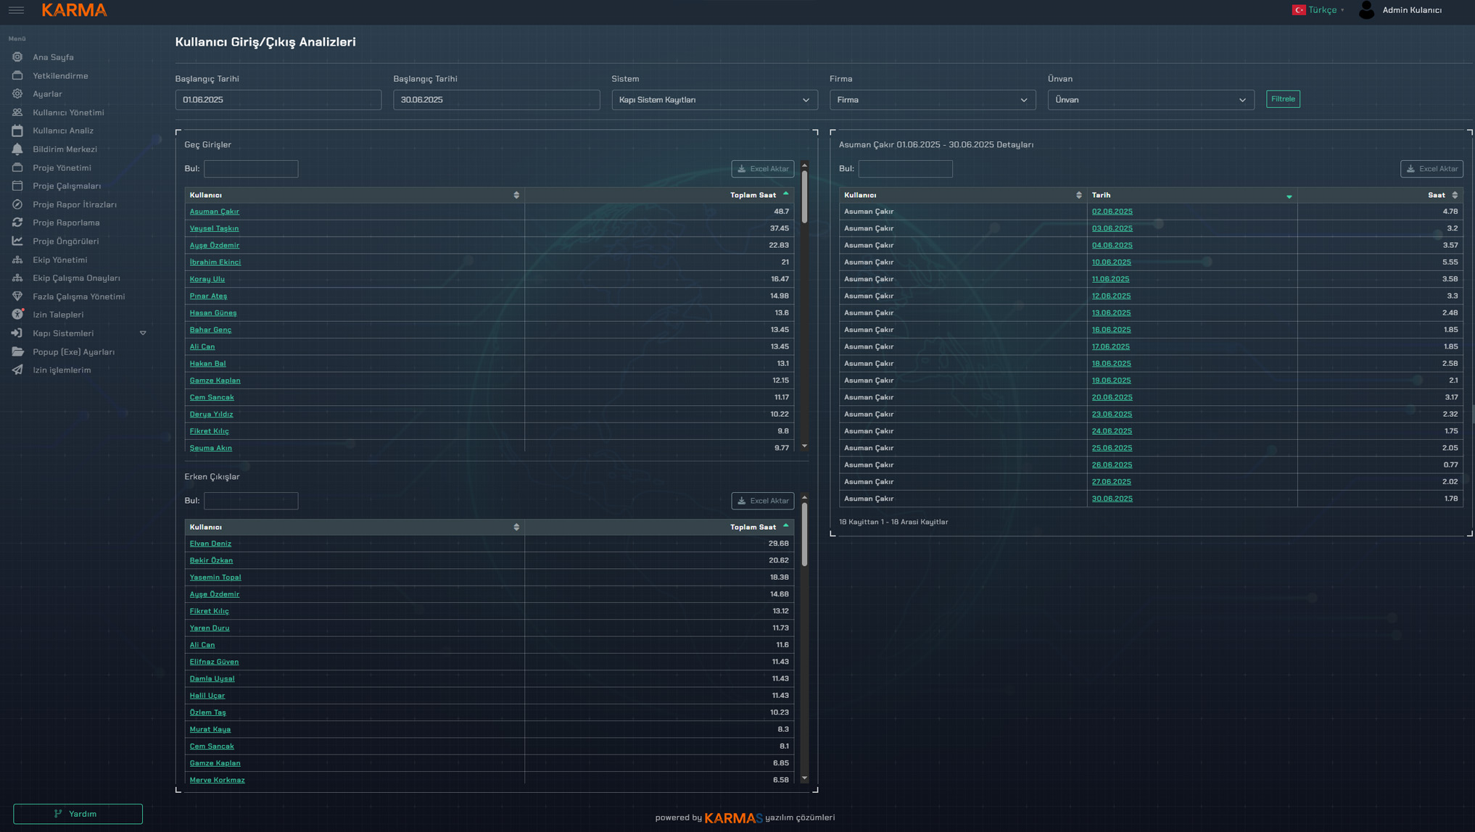
Task: Click the Fazla Çalışma Yönetimi diamond icon
Action: (x=17, y=296)
